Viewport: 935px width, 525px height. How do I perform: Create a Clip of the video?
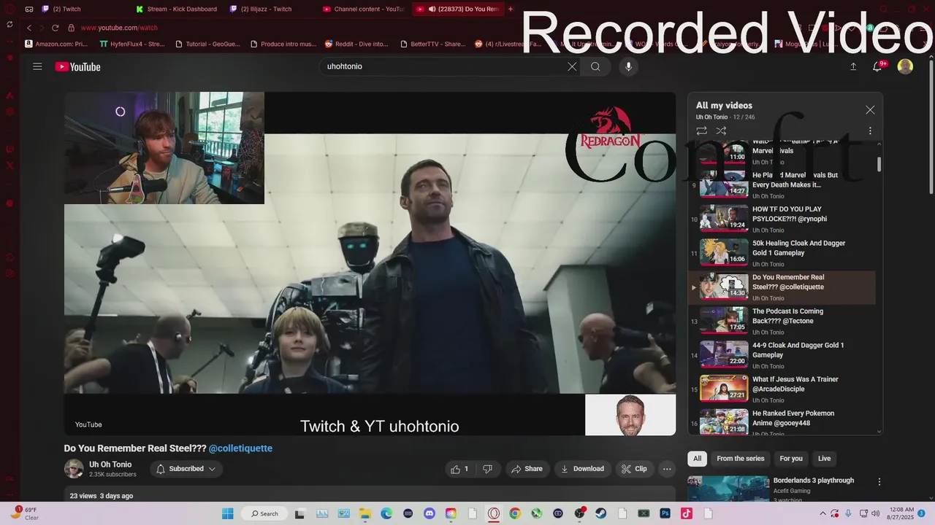tap(634, 469)
